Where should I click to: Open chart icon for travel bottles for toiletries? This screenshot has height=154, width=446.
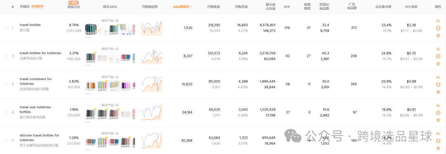438,49
